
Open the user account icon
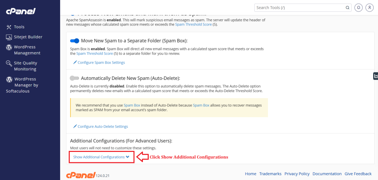pyautogui.click(x=370, y=7)
